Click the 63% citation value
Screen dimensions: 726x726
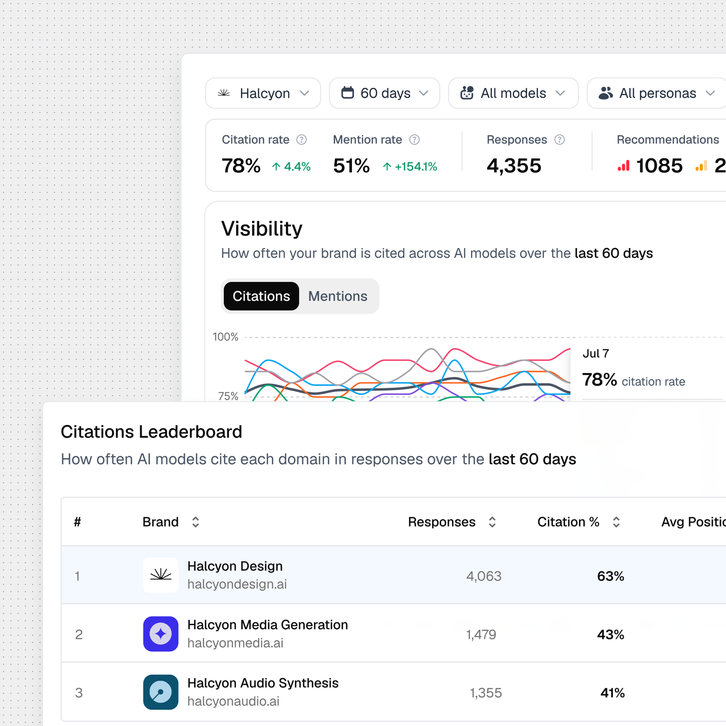click(x=611, y=576)
